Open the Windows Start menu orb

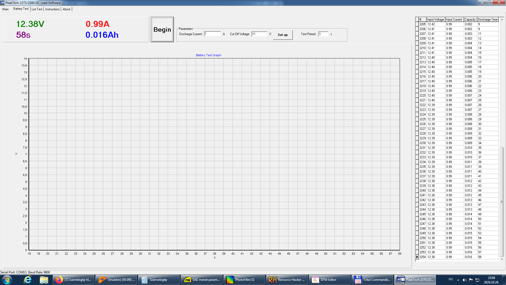coord(7,280)
